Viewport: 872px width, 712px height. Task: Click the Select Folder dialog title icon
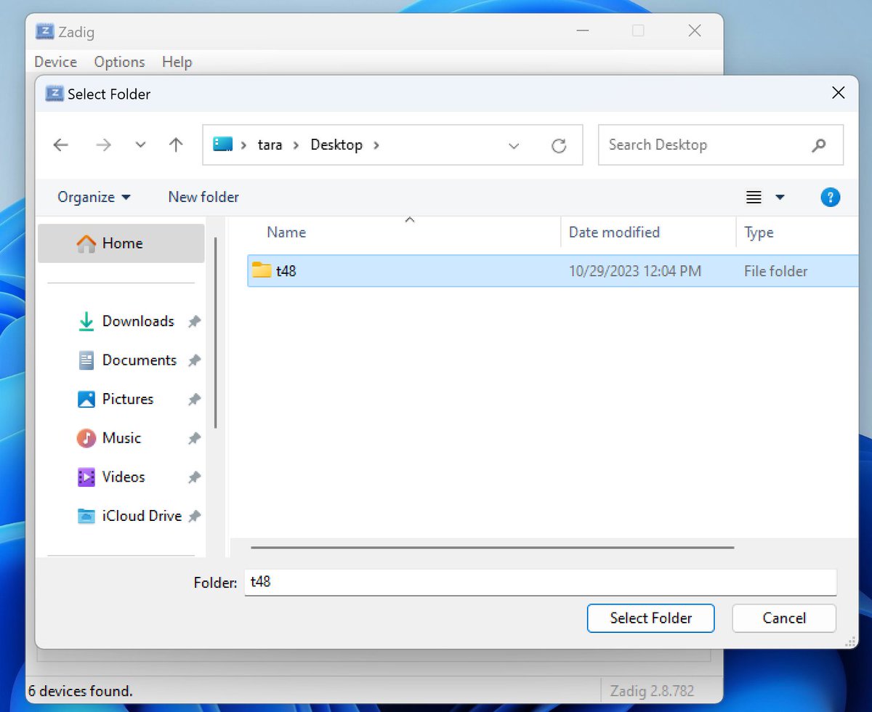[54, 94]
